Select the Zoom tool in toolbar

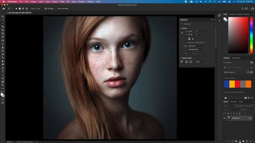pos(3,85)
